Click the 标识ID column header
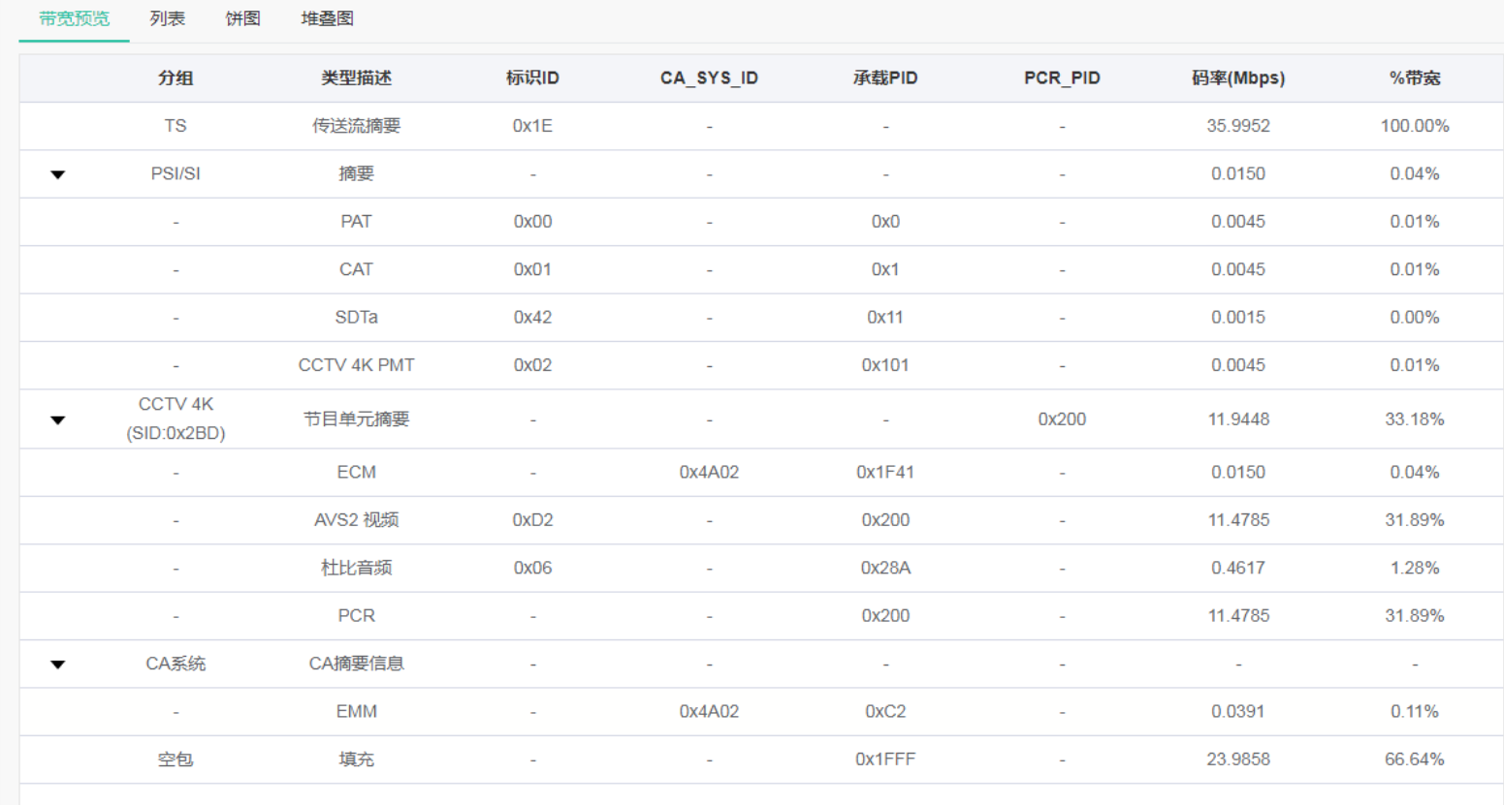The height and width of the screenshot is (805, 1504). point(532,78)
